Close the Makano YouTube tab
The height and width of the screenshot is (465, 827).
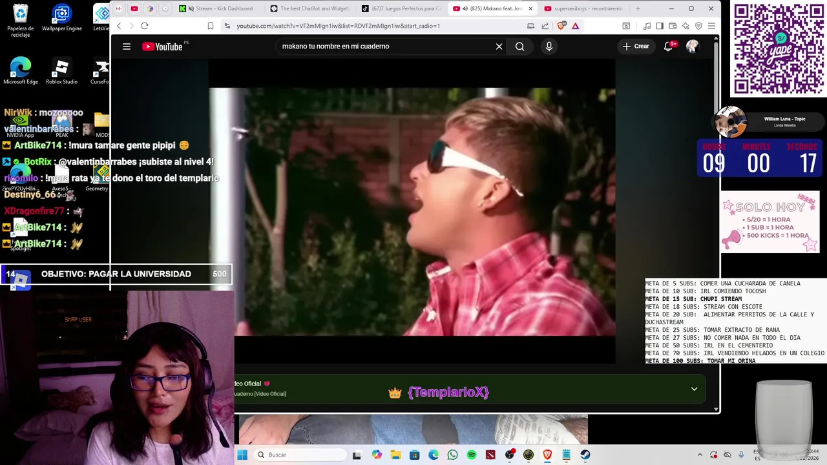(x=531, y=8)
